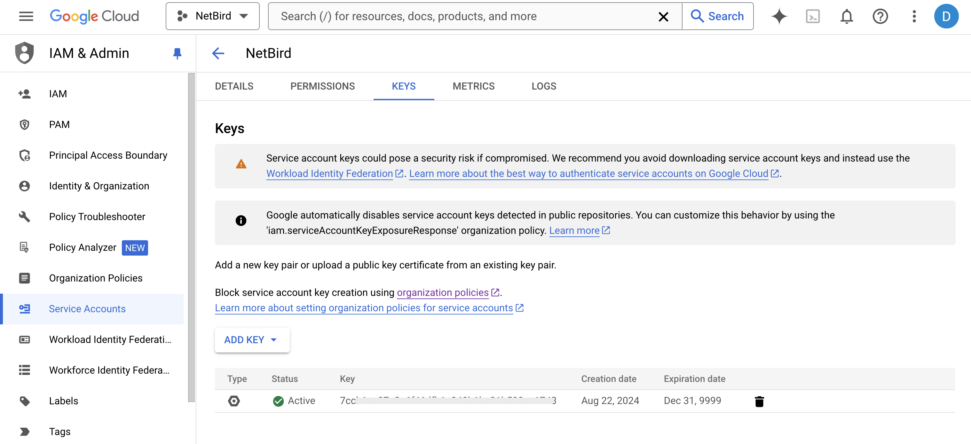Select PAM in the sidebar
The height and width of the screenshot is (444, 971).
(59, 124)
